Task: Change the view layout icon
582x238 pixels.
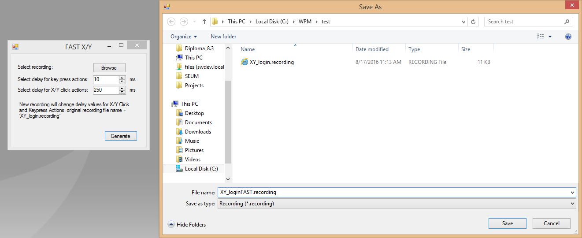Action: 541,37
